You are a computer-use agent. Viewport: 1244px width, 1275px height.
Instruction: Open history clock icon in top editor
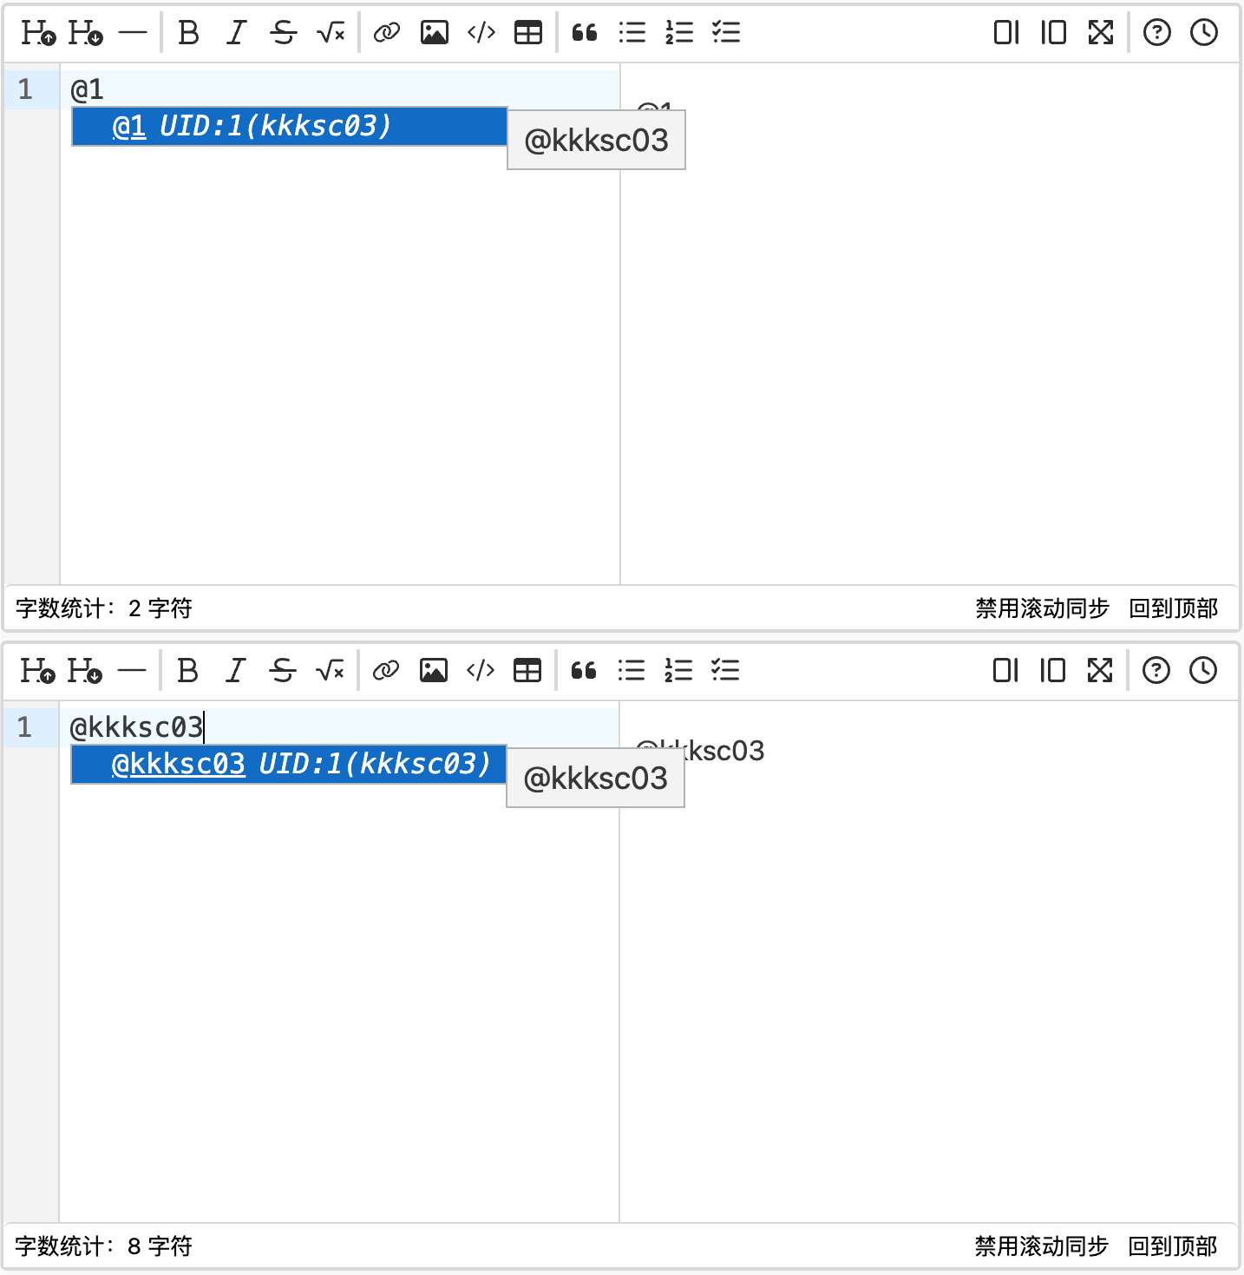coord(1204,33)
